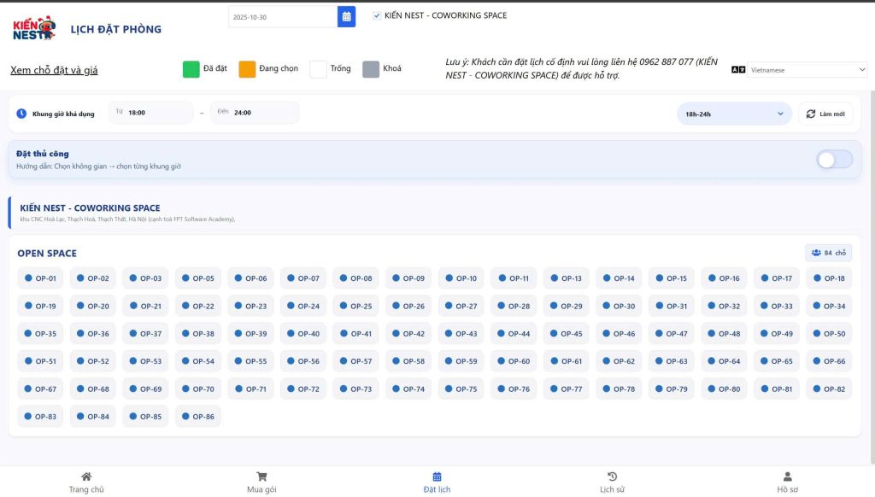The image size is (875, 497).
Task: Select seat OP-59
Action: pos(461,361)
